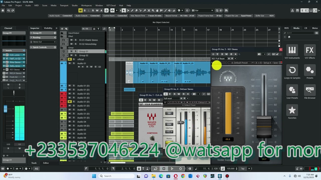Click Editor tab in lower zone
Screen dimensions: 321x180
click(46, 163)
